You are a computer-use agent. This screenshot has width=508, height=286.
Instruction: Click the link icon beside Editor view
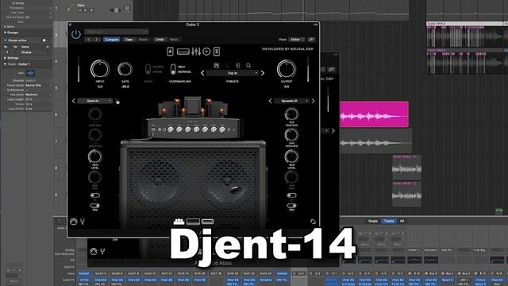[311, 40]
